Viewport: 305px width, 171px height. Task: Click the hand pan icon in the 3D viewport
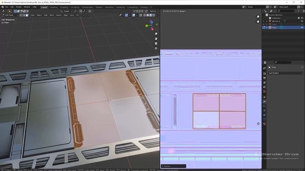(156, 38)
